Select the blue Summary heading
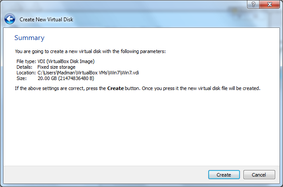283x187 pixels. 30,38
